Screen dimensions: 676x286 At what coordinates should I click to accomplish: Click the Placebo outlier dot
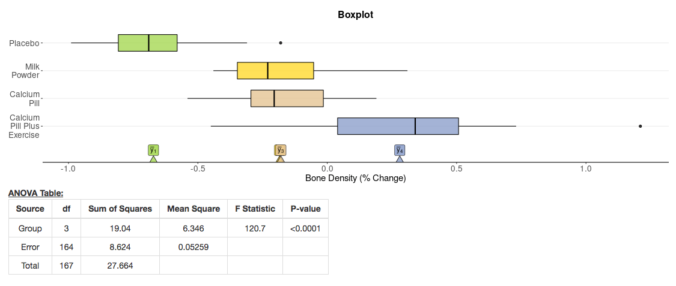coord(281,43)
